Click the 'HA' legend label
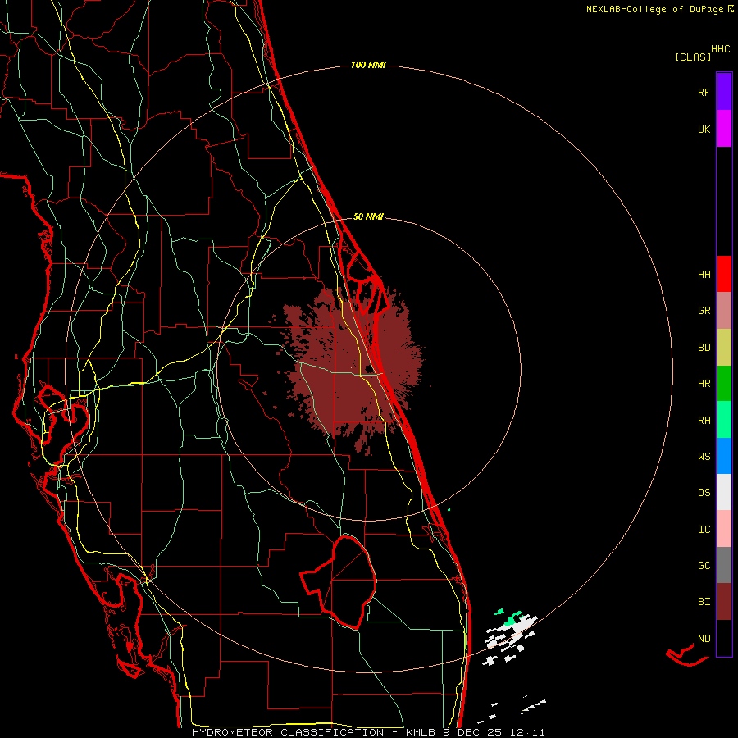 click(704, 275)
